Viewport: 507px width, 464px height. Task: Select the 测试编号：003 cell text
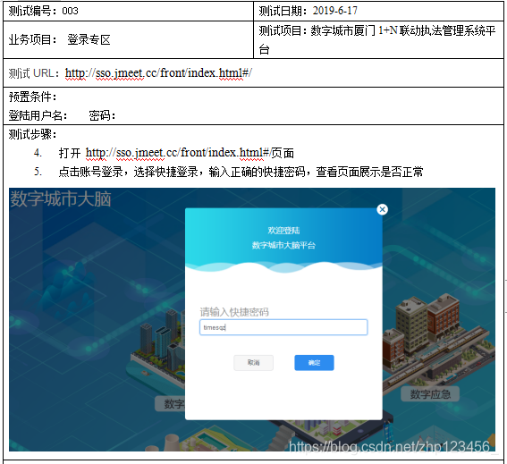pos(43,11)
